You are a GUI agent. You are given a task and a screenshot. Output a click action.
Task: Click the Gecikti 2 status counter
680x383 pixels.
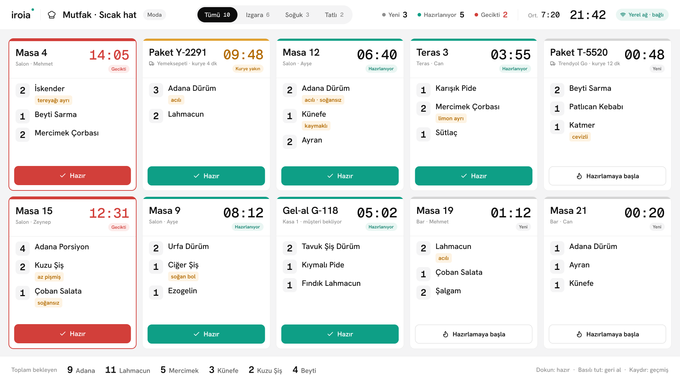pos(491,15)
